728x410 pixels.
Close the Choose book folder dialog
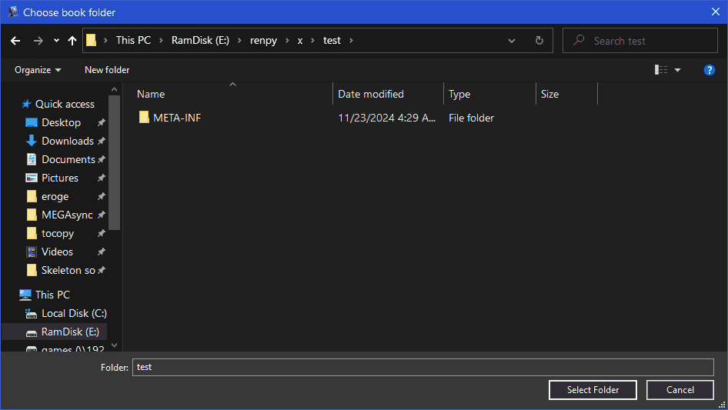click(x=716, y=12)
